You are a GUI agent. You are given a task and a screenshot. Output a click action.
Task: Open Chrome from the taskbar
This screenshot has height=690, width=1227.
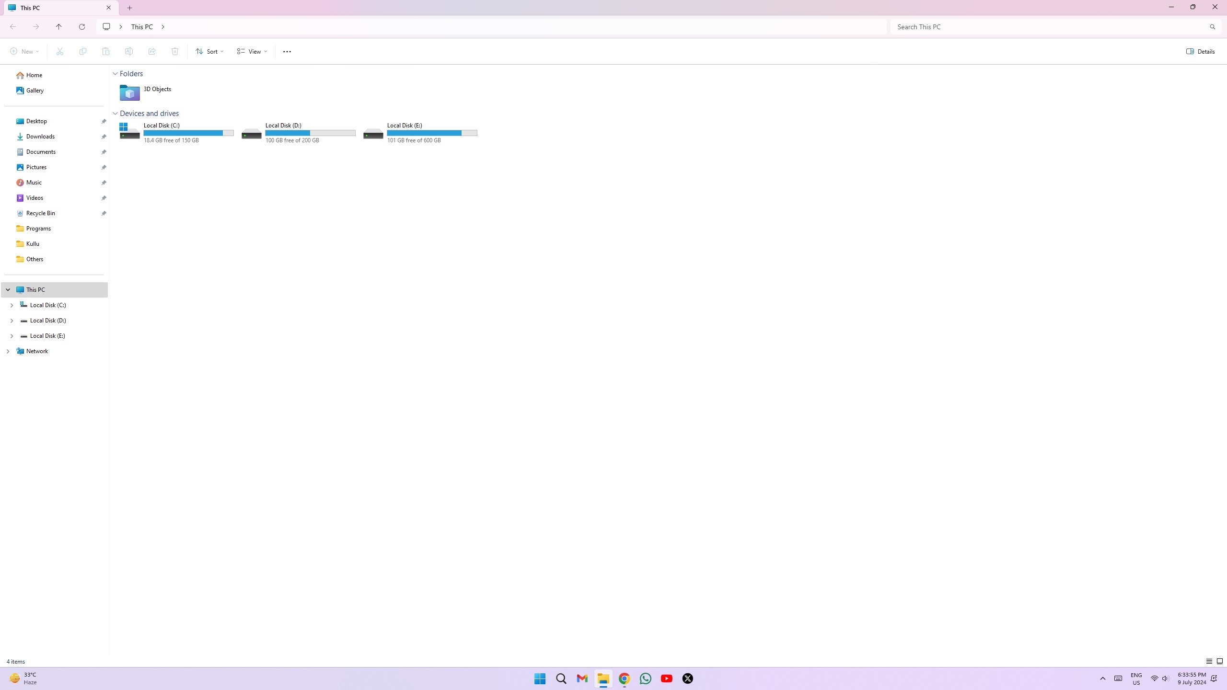point(624,678)
